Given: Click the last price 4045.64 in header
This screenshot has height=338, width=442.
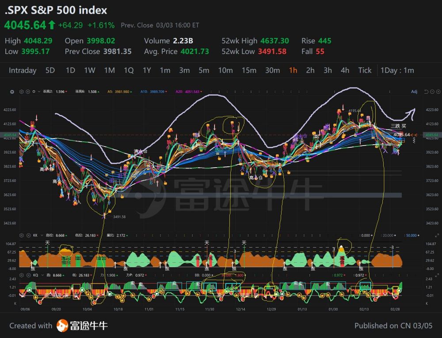Looking at the screenshot, I should coord(25,25).
